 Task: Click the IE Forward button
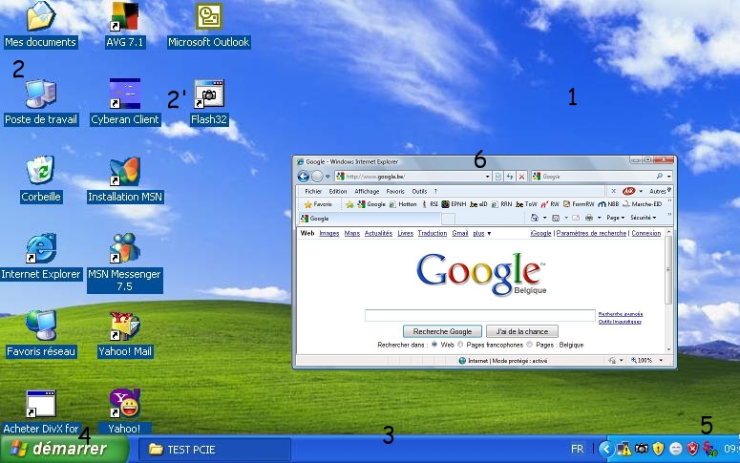(317, 177)
